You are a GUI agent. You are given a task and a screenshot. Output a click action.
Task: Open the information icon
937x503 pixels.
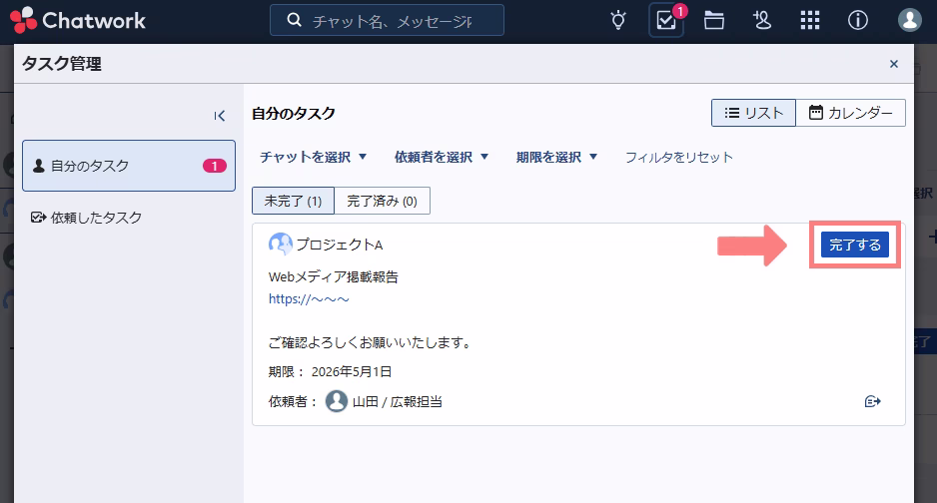[x=857, y=20]
